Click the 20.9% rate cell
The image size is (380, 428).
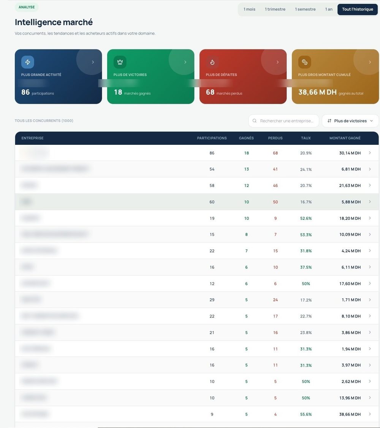click(x=306, y=153)
